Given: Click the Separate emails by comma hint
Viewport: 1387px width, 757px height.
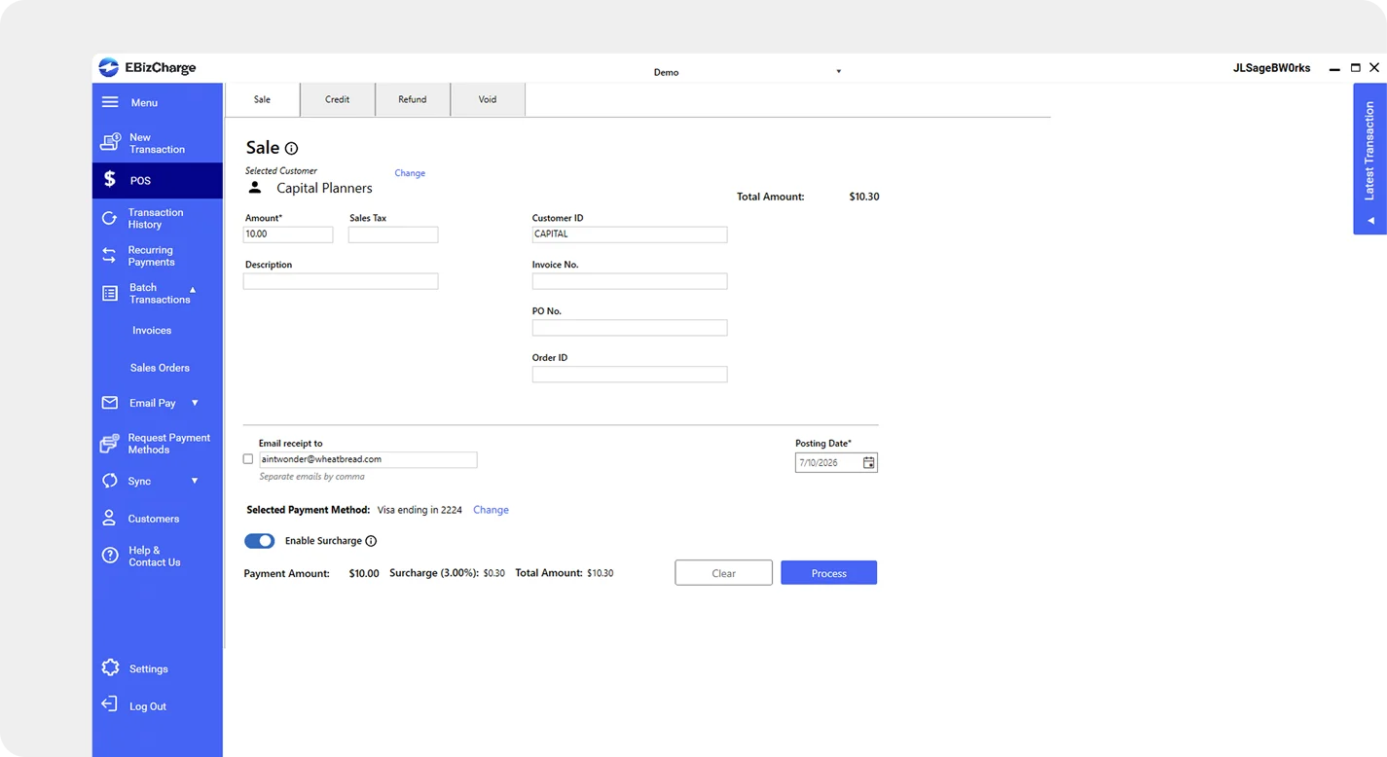Looking at the screenshot, I should [312, 477].
